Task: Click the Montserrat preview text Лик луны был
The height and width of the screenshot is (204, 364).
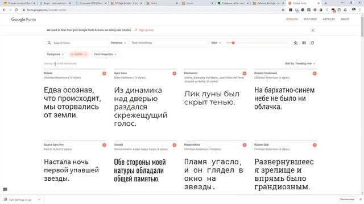Action: [x=212, y=94]
